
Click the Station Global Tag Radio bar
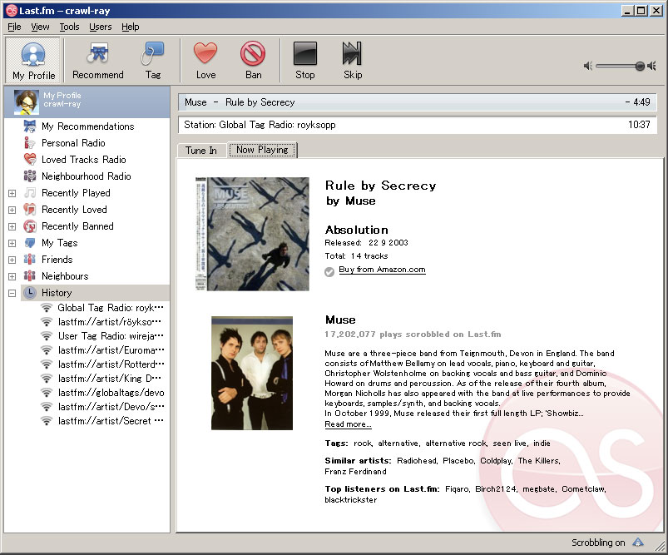tap(417, 125)
